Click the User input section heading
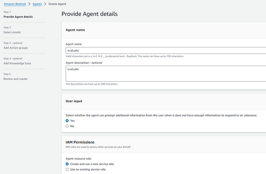This screenshot has height=174, width=266. click(74, 101)
